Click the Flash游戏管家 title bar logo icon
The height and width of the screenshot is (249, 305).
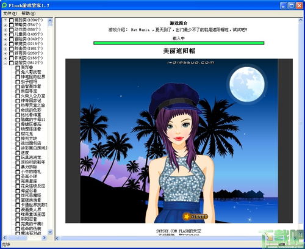pos(4,5)
